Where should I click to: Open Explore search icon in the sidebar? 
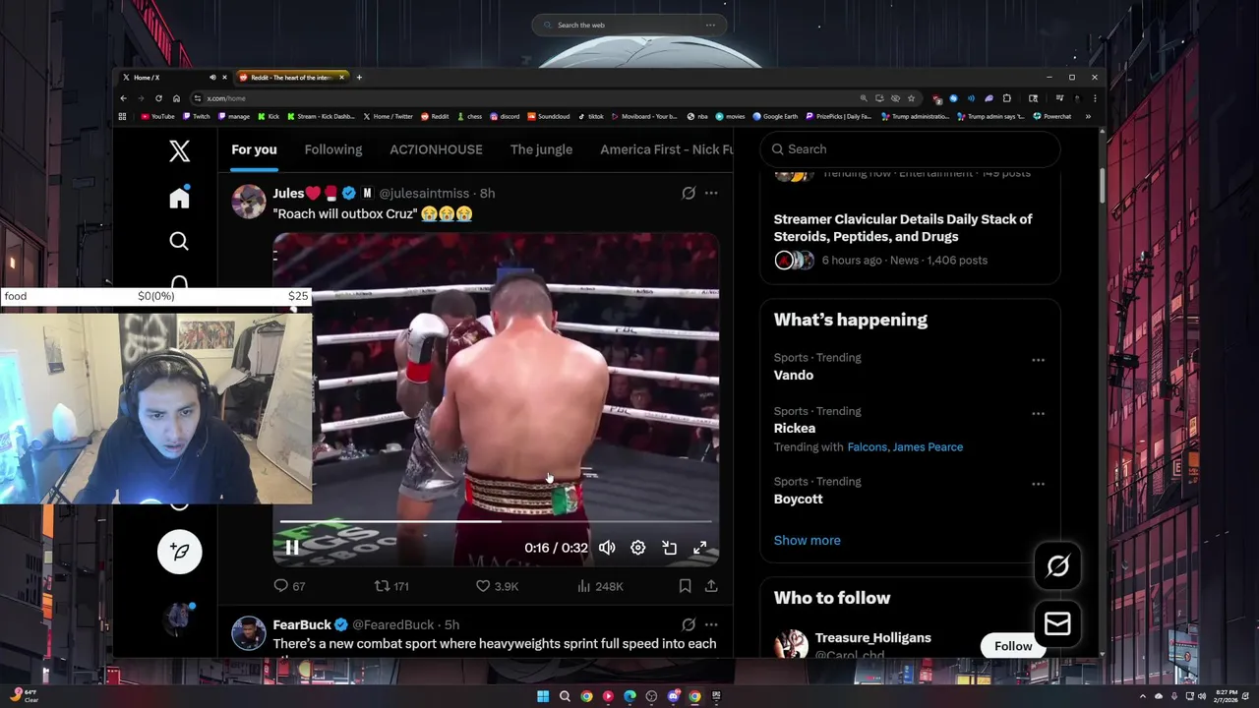coord(179,241)
